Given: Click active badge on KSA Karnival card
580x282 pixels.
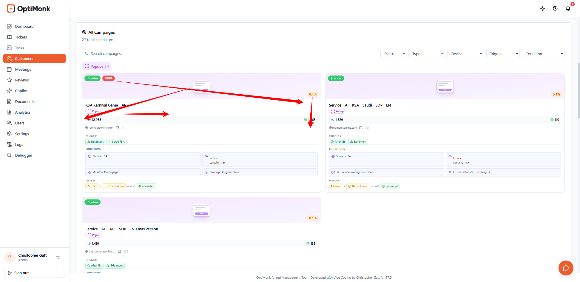Looking at the screenshot, I should point(92,78).
